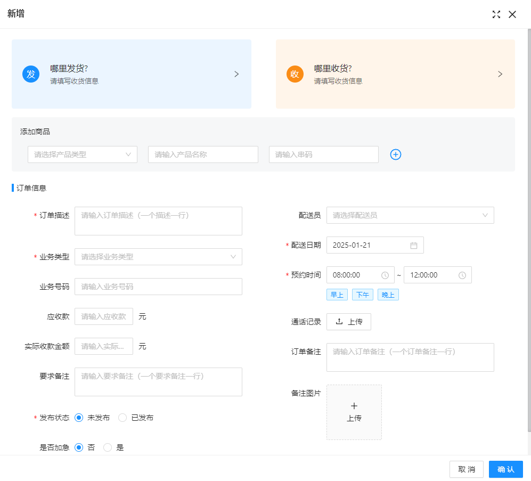Open the 请选择产品类型 dropdown
Screen dimensions: 531x481
(x=83, y=154)
